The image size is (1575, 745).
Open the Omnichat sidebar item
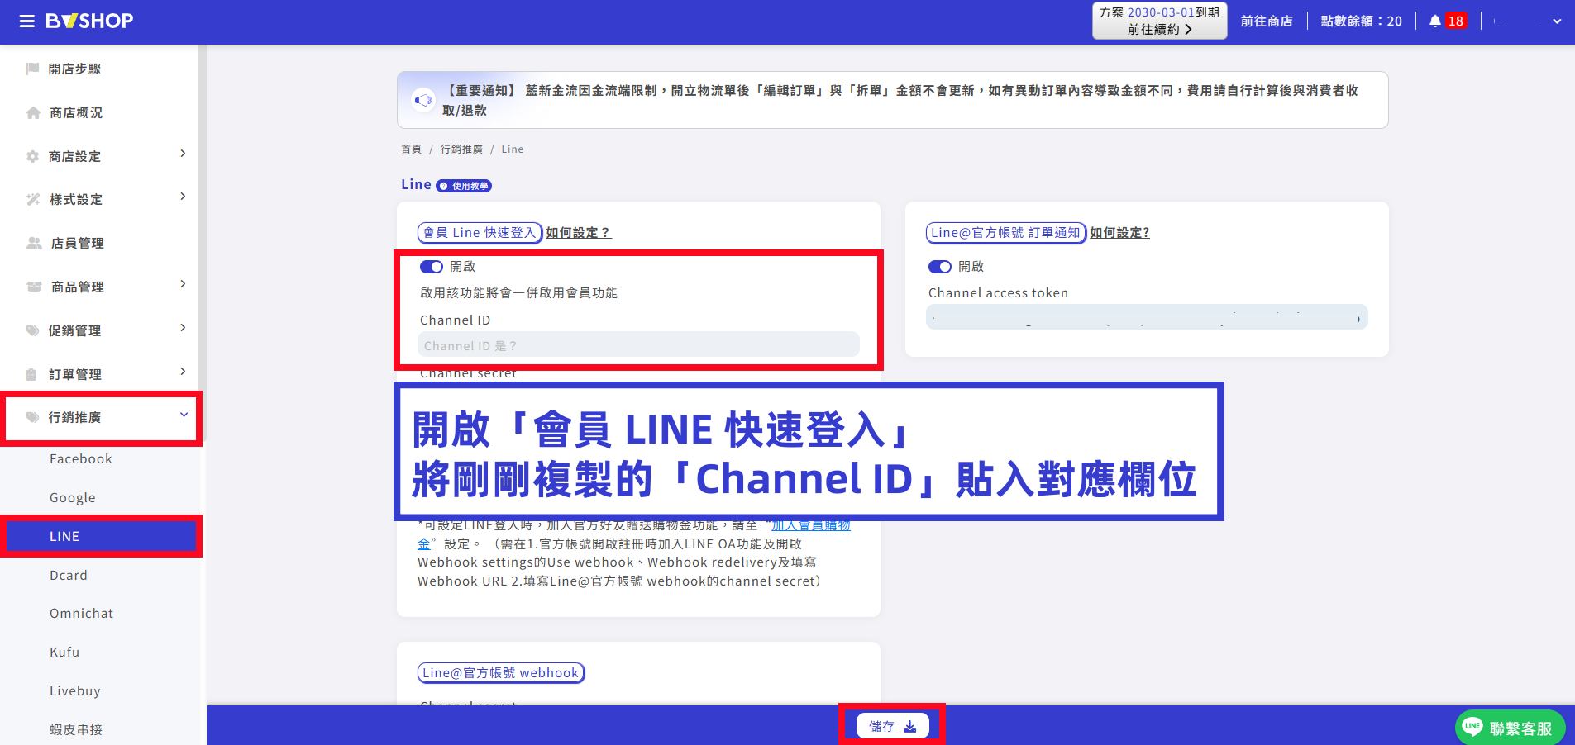[x=82, y=614]
